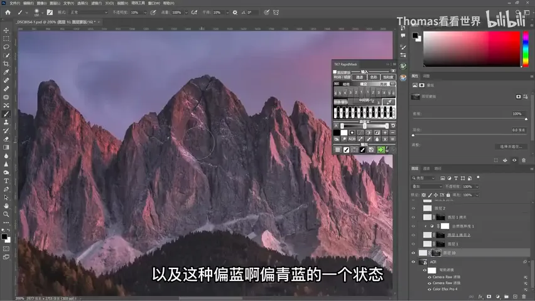Click the 通道 button in TK7 RapidMask
This screenshot has width=535, height=301.
(x=359, y=77)
